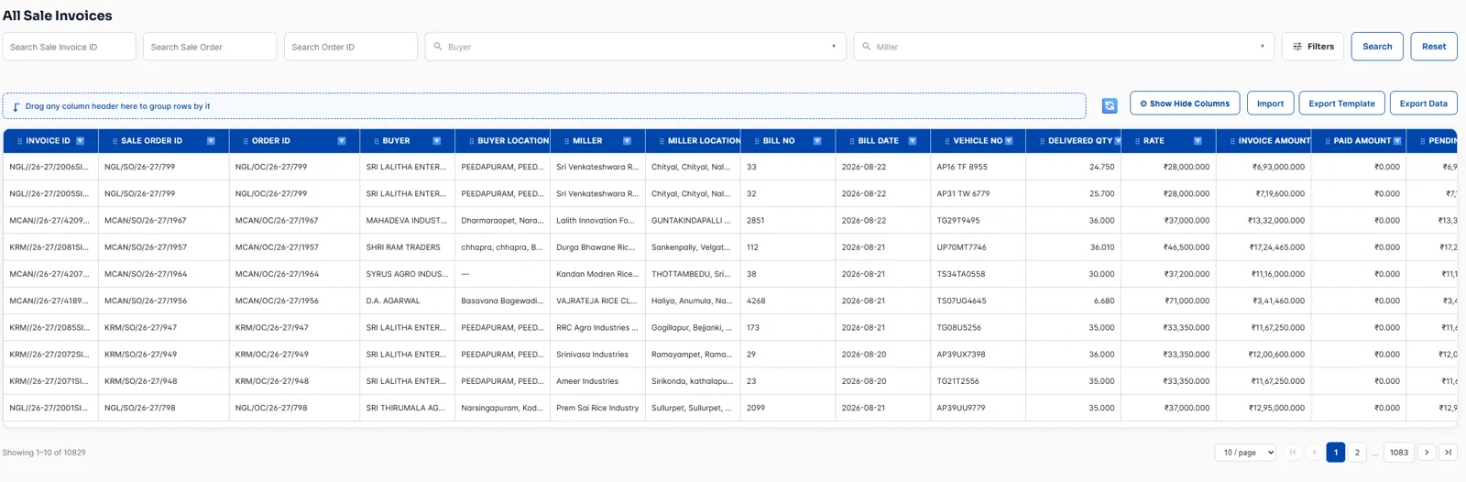Open Show Hide Columns
This screenshot has height=482, width=1466.
[1185, 104]
